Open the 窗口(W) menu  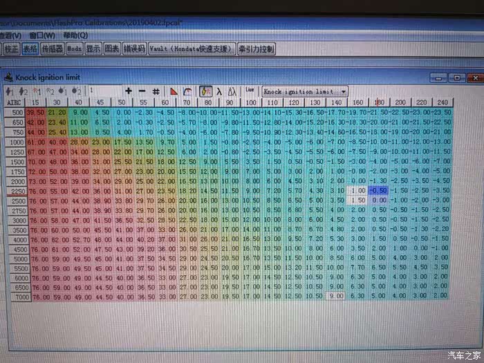click(x=43, y=35)
